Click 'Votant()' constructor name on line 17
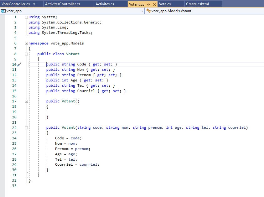 (x=70, y=101)
